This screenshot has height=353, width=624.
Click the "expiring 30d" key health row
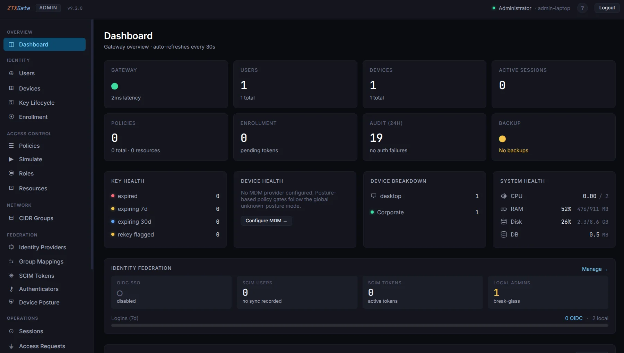(x=165, y=222)
